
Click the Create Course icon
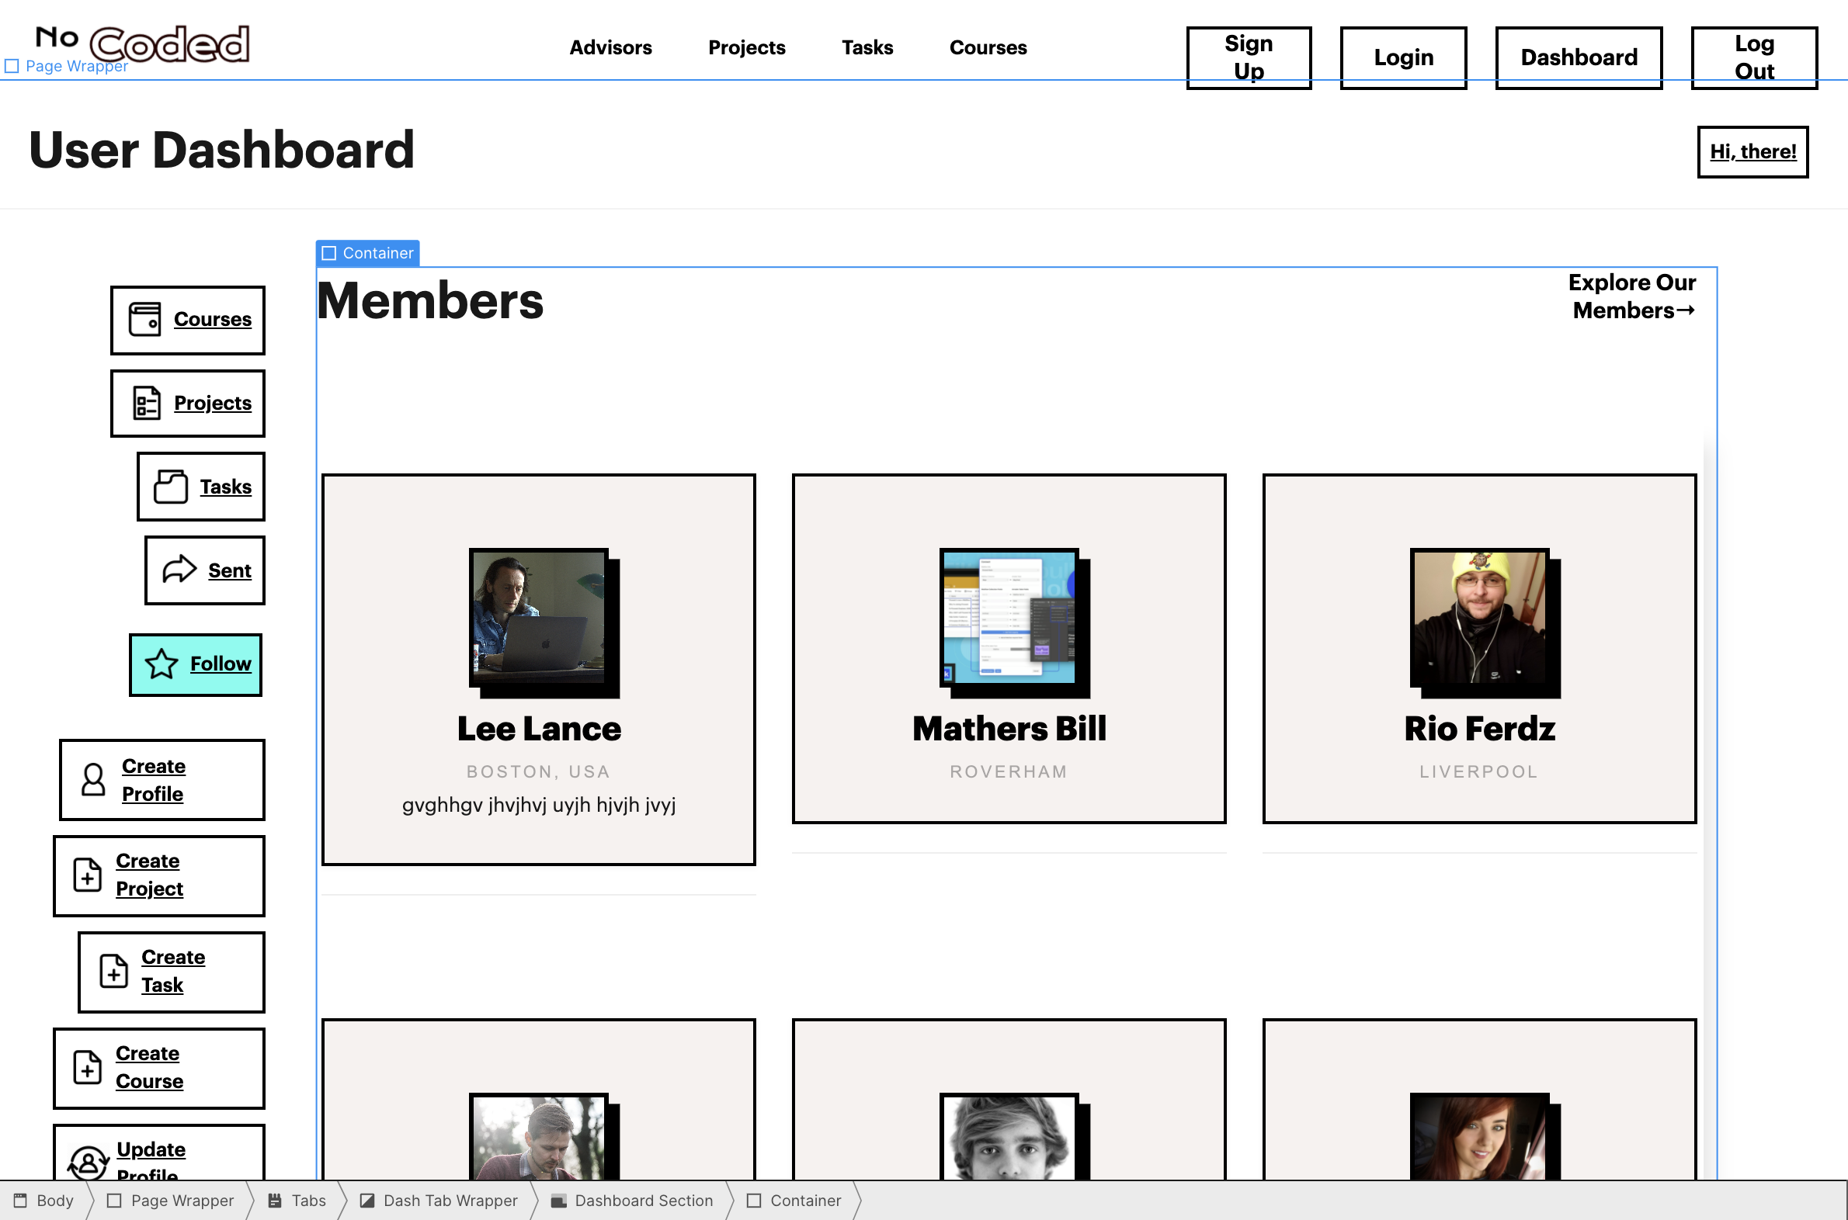(x=87, y=1068)
